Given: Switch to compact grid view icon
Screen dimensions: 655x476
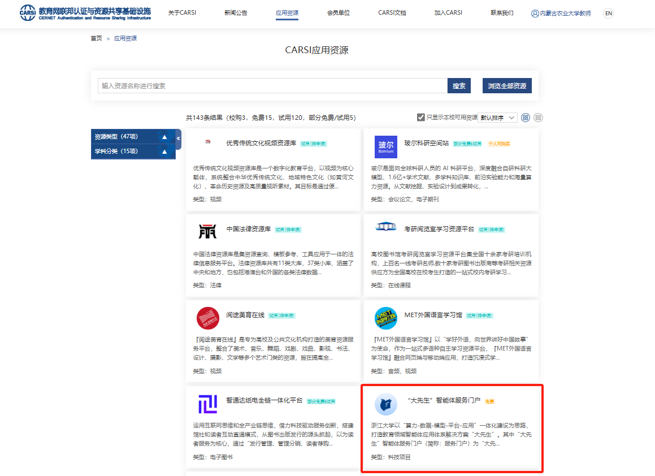Looking at the screenshot, I should click(x=539, y=118).
